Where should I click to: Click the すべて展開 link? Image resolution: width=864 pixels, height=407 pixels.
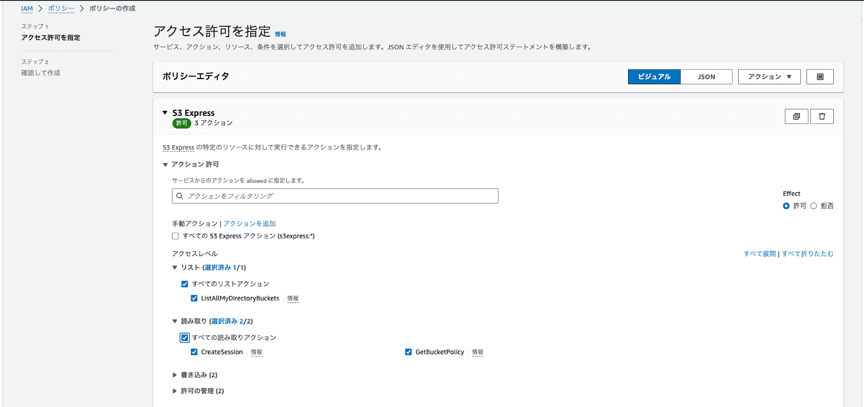point(759,254)
